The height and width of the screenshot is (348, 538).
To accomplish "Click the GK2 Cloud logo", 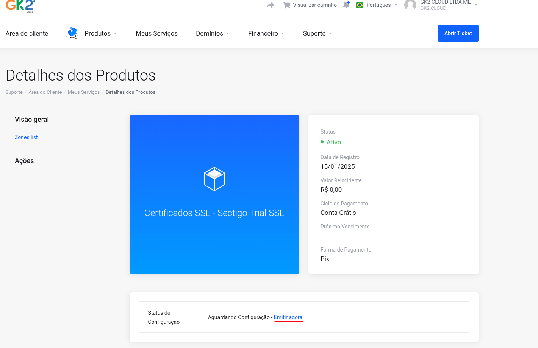I will (20, 6).
